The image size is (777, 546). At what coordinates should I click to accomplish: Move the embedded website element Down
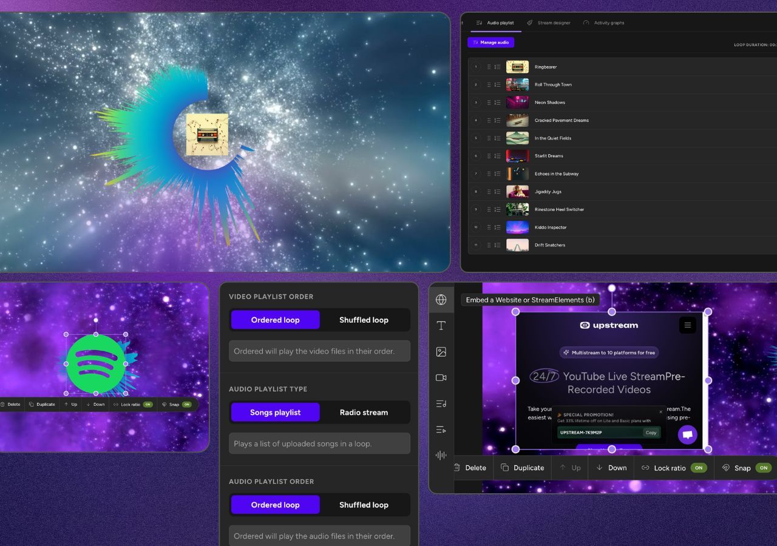point(611,468)
